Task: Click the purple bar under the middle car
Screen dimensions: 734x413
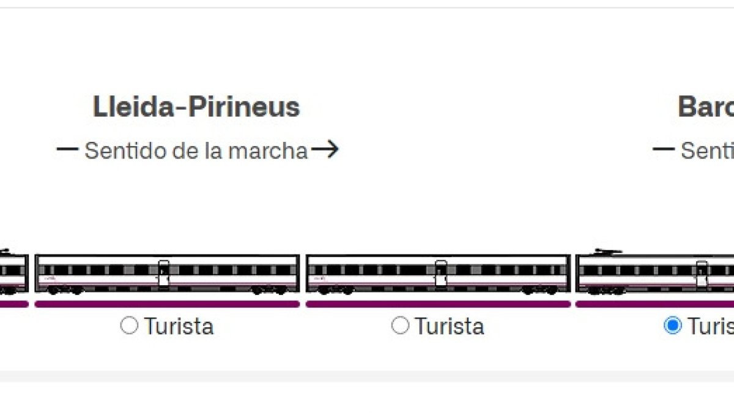Action: tap(438, 303)
